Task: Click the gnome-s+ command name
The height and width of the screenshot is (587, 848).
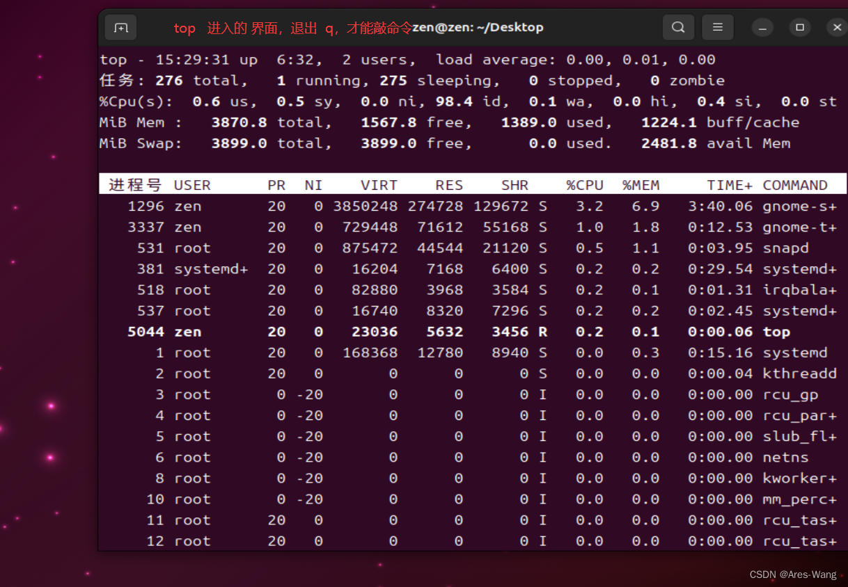Action: click(800, 207)
